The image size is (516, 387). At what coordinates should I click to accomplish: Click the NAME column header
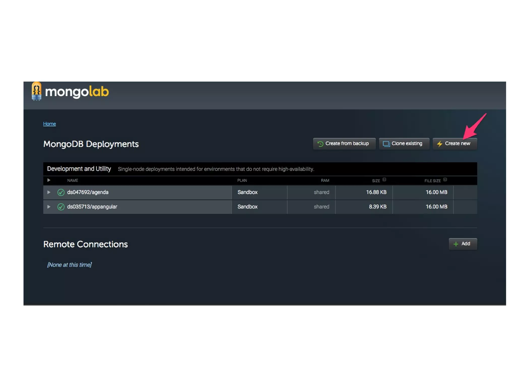pos(73,181)
